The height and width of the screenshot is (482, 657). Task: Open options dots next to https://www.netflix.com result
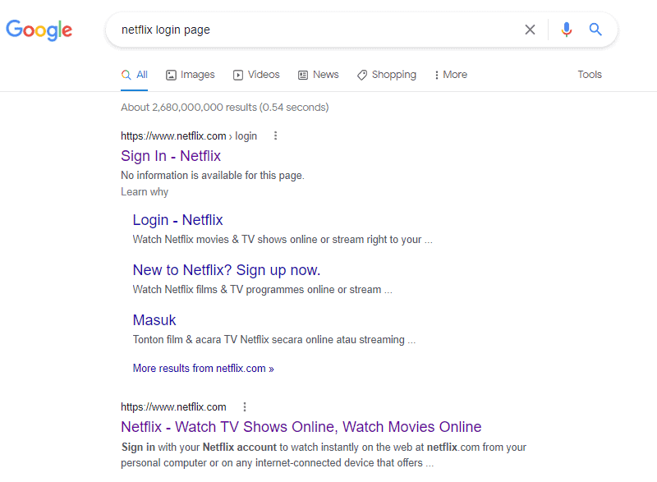[x=245, y=406]
